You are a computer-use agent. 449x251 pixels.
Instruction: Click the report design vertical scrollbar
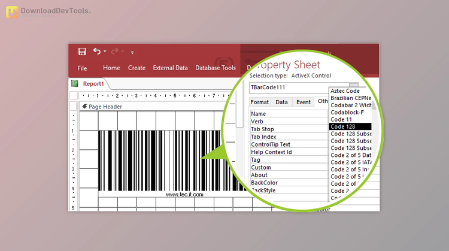coord(239,109)
